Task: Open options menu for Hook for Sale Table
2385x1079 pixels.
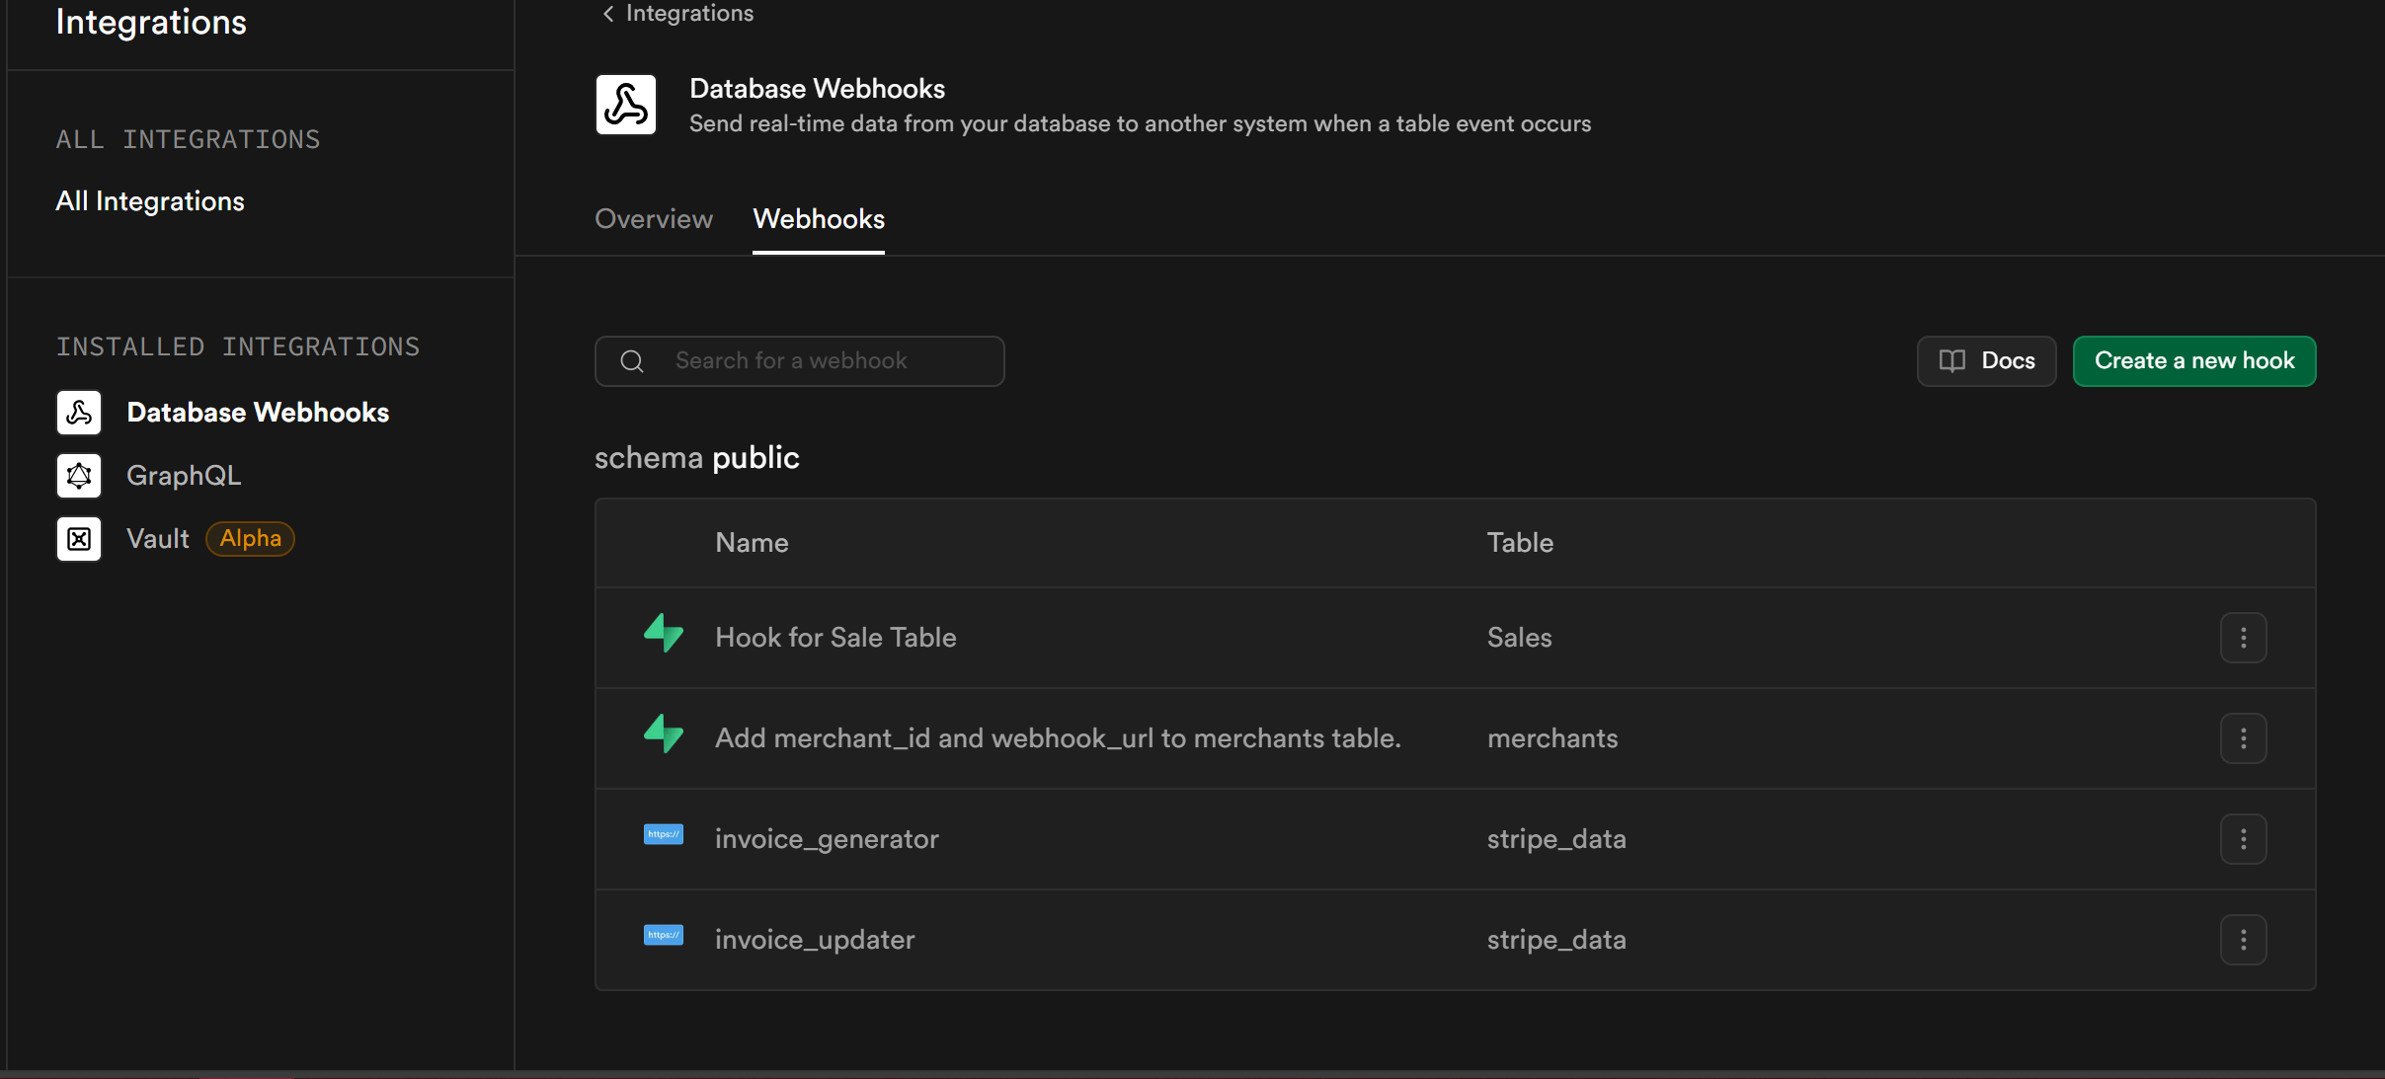Action: tap(2243, 638)
